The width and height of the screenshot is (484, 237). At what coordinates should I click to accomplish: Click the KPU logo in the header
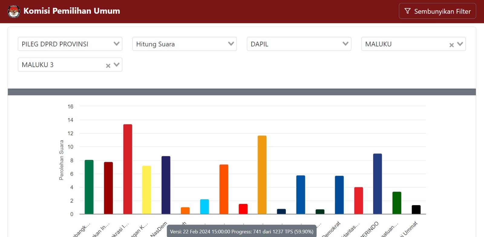[x=14, y=11]
